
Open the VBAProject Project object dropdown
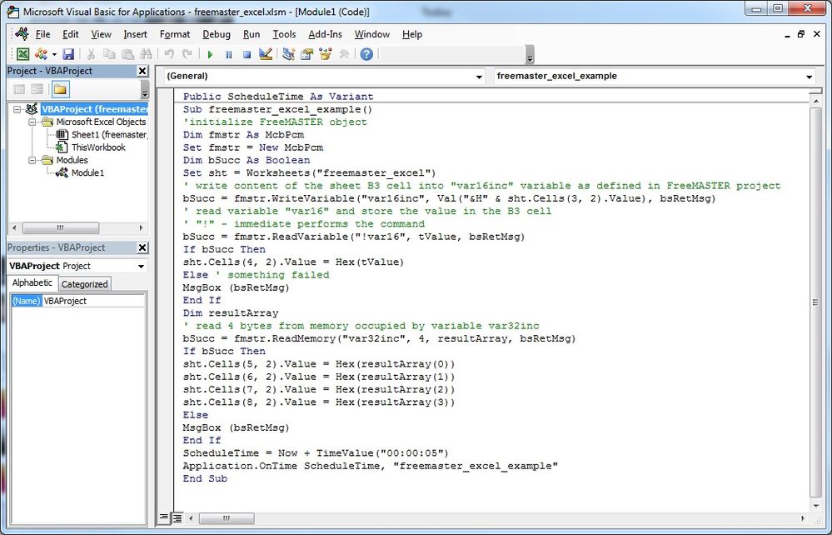click(141, 266)
